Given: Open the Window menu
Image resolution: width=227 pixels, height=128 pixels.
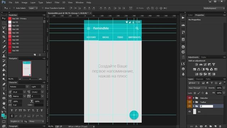Looking at the screenshot, I should [79, 2].
